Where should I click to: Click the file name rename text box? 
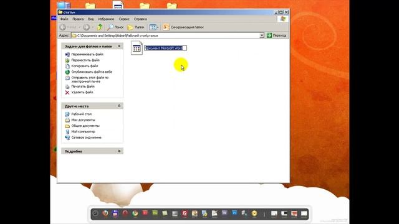[x=165, y=48]
